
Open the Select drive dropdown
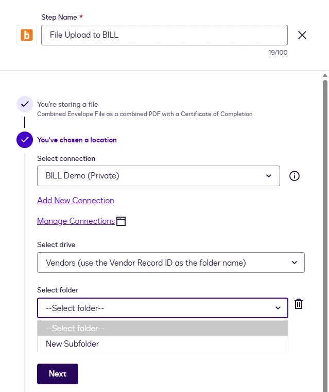point(171,263)
